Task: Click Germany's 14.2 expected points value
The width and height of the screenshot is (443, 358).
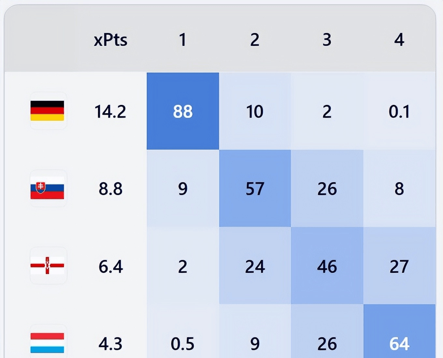Action: click(110, 112)
